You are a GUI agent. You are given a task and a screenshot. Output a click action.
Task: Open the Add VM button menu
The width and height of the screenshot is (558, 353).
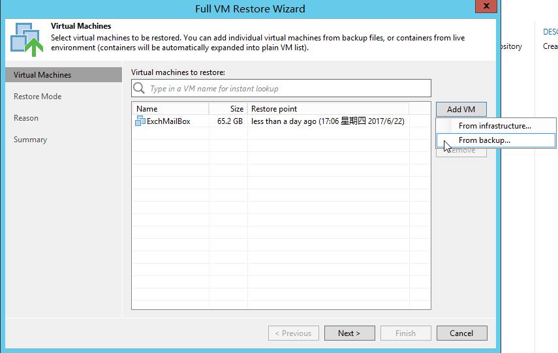click(x=461, y=109)
